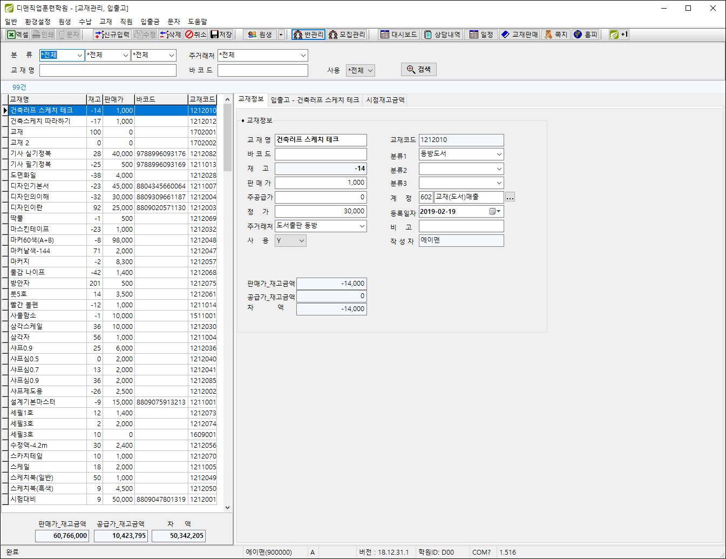
Task: Sort by the 교재코드 column header
Action: tap(202, 99)
